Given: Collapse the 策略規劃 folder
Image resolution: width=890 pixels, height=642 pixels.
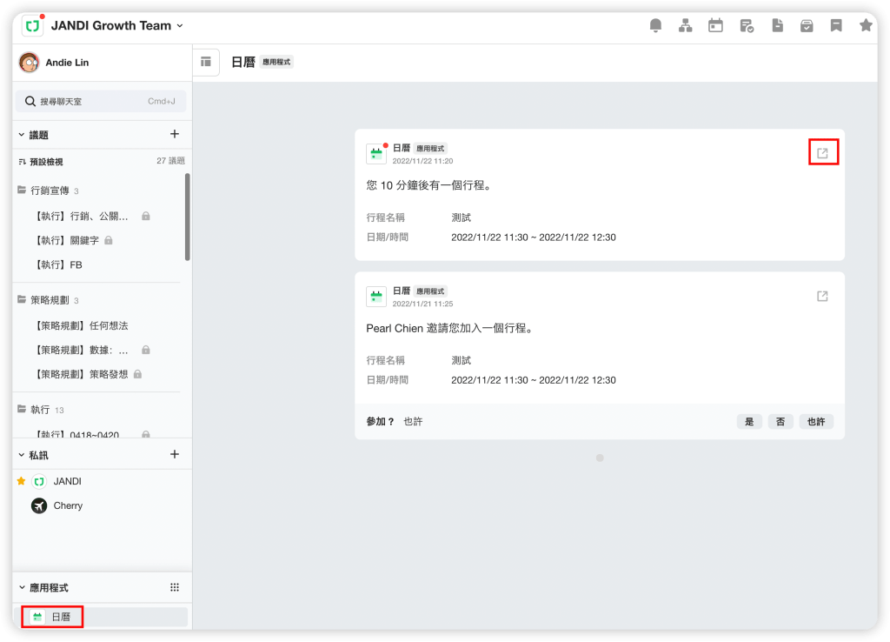Looking at the screenshot, I should (x=22, y=299).
